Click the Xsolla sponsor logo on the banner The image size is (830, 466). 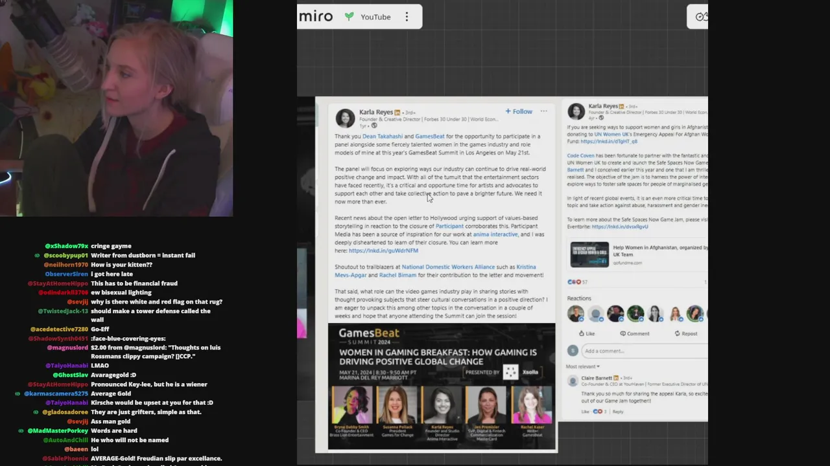pos(522,372)
